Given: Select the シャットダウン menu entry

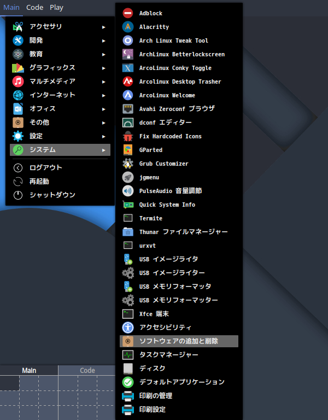Looking at the screenshot, I should pyautogui.click(x=60, y=195).
